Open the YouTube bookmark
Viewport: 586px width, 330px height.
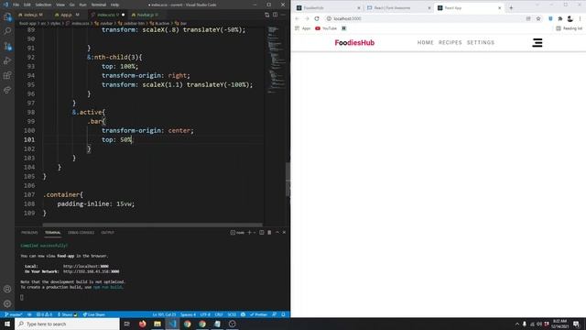pos(326,28)
